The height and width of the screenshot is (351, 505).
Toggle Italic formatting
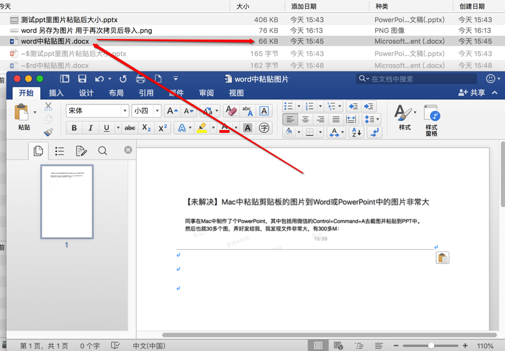click(91, 128)
